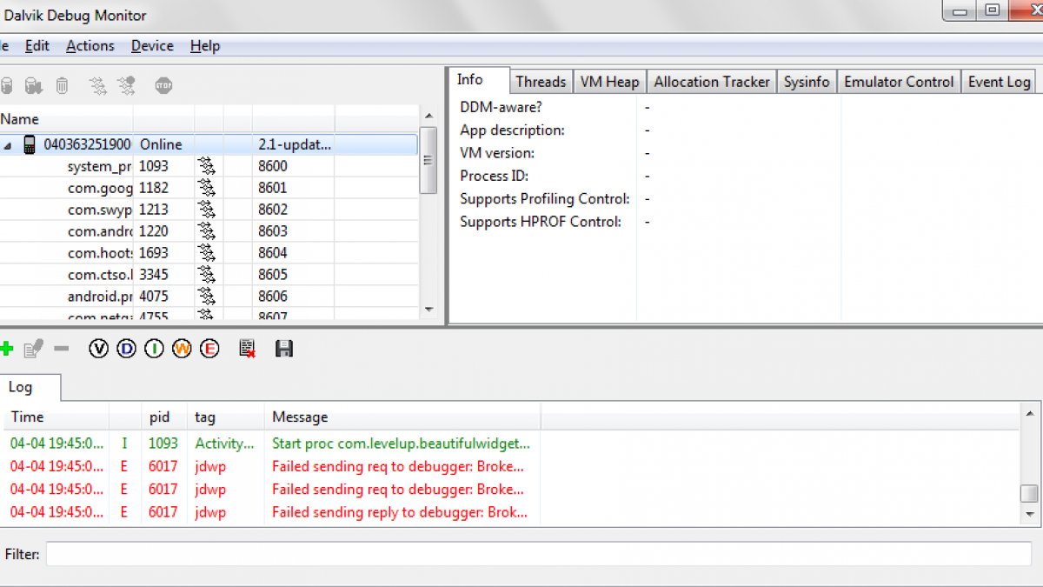Viewport: 1043px width, 587px height.
Task: Clear the log with red-X icon
Action: click(x=247, y=349)
